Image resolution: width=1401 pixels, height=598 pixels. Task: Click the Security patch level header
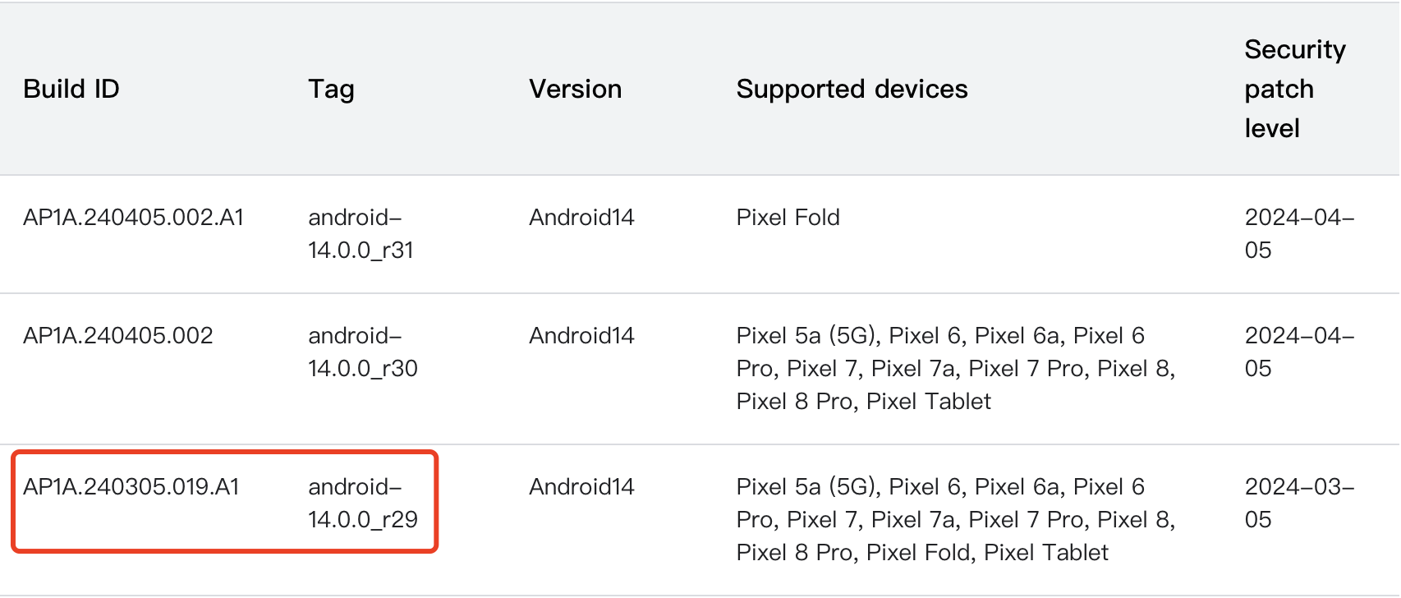coord(1294,89)
